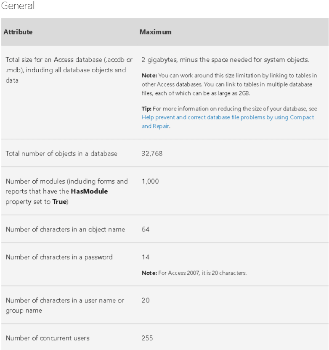Click the user name maximum value 20
329x350 pixels.
point(146,300)
